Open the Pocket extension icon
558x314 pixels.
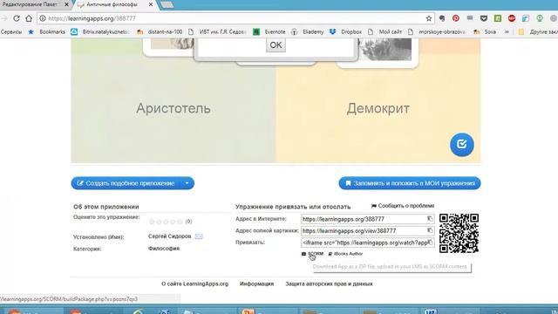coord(484,18)
